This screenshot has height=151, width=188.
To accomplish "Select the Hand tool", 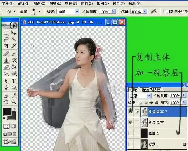I will click(6, 102).
